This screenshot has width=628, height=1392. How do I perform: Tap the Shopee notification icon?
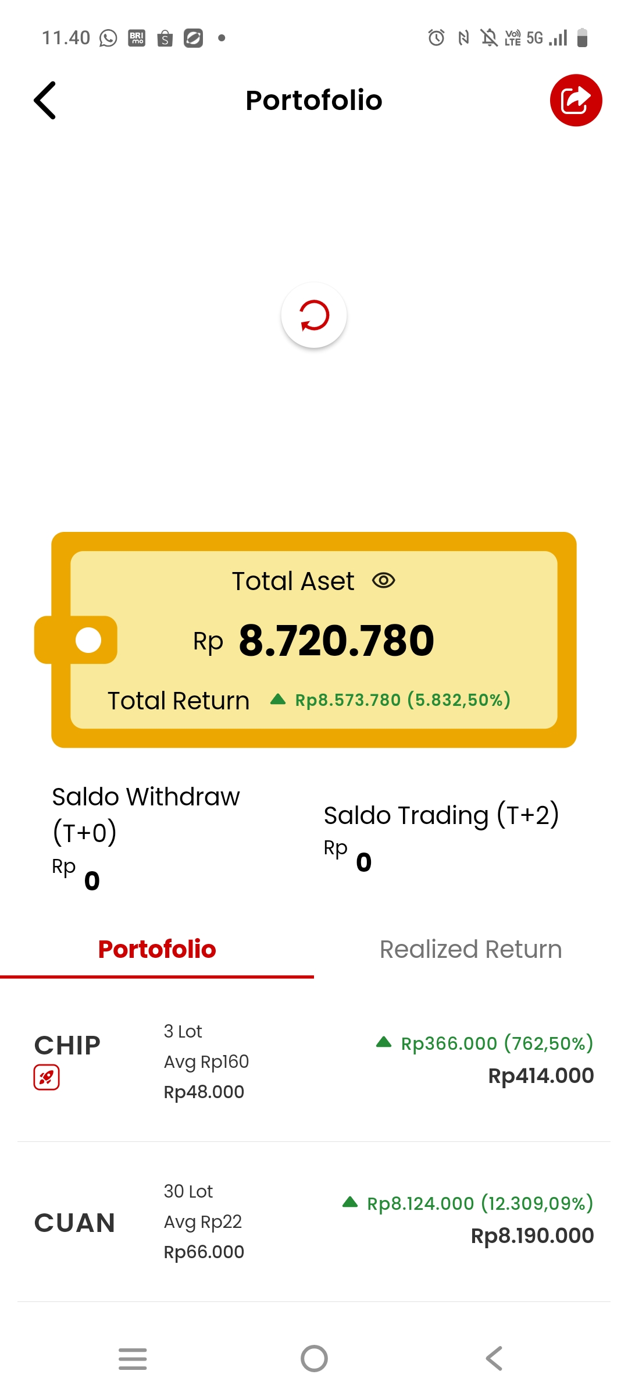(165, 38)
